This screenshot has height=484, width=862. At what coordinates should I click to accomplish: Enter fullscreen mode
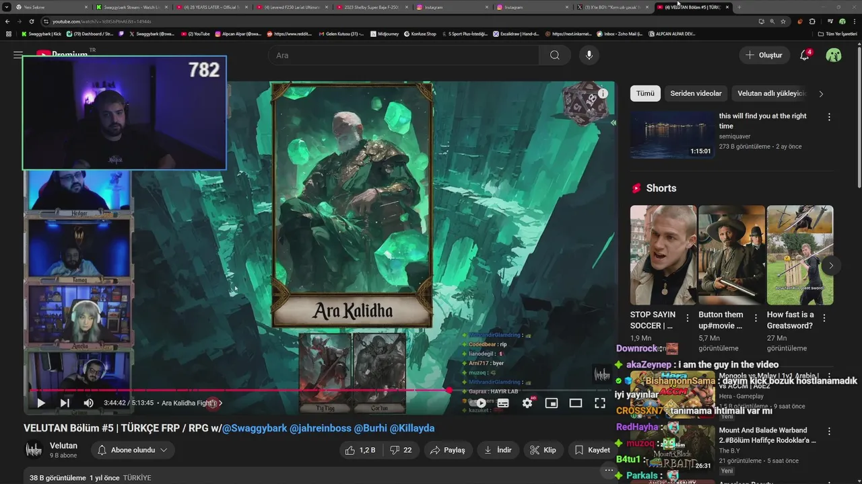[599, 403]
